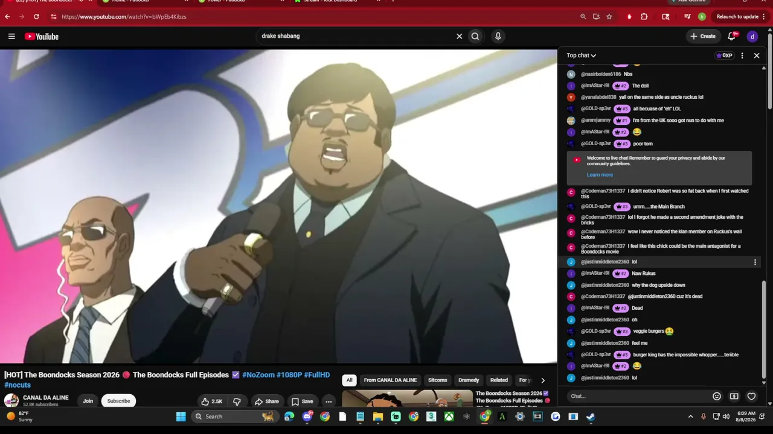The width and height of the screenshot is (773, 434).
Task: Open the weather widget showing 82°F Sunny
Action: [19, 417]
